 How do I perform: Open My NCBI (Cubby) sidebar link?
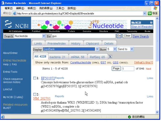(x=13, y=97)
